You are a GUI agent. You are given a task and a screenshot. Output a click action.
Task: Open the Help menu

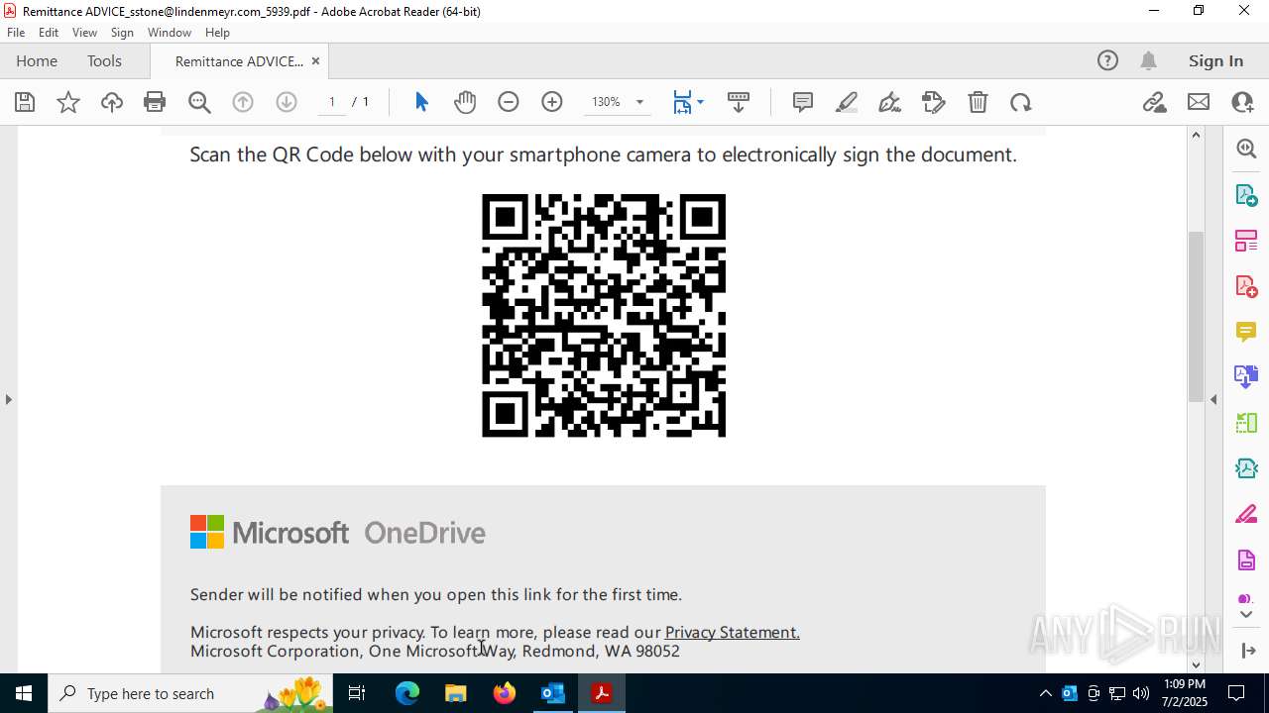pos(217,33)
